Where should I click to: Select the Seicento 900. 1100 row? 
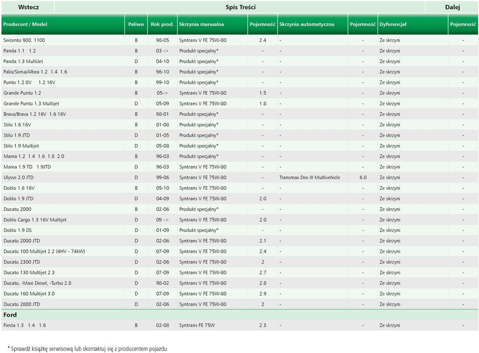coord(240,40)
